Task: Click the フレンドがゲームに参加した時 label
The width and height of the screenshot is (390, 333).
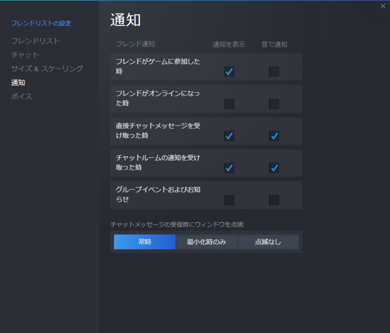Action: pyautogui.click(x=158, y=66)
